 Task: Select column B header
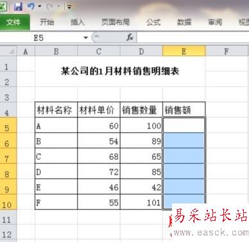[x=56, y=51]
